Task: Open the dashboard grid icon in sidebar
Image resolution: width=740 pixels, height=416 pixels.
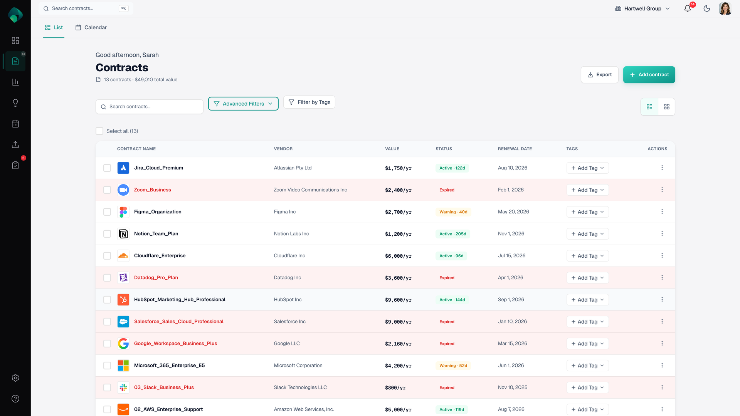Action: (x=15, y=40)
